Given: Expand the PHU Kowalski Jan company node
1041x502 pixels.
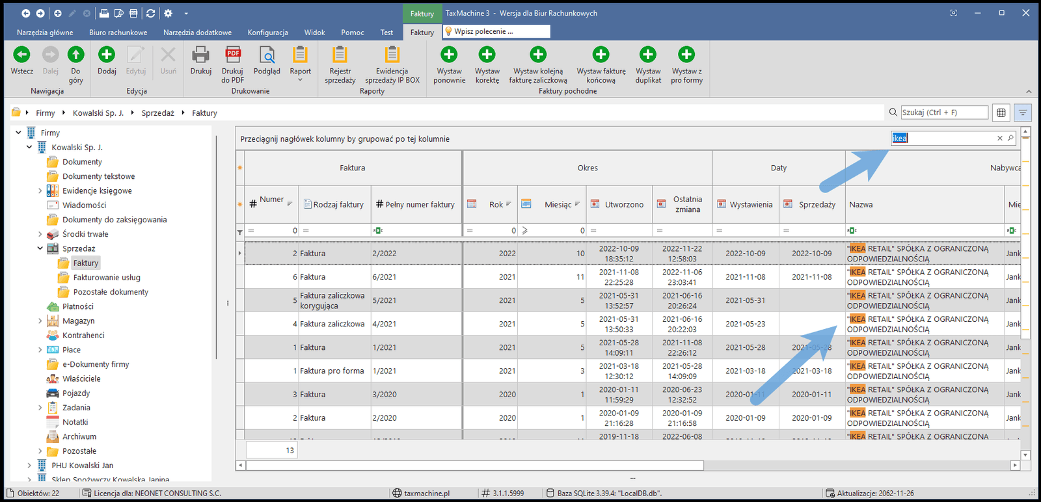Looking at the screenshot, I should point(29,466).
